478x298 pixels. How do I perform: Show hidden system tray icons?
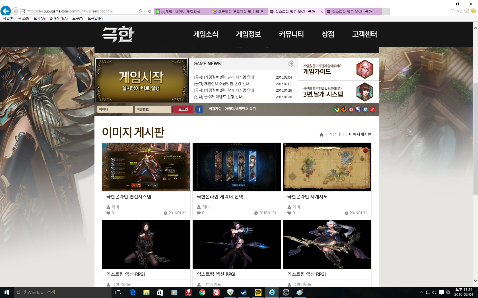pyautogui.click(x=421, y=292)
